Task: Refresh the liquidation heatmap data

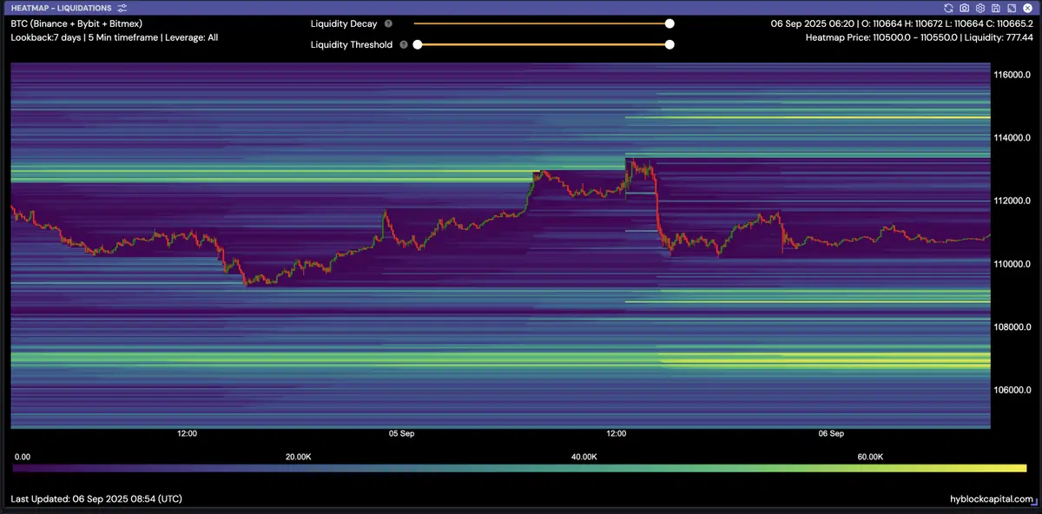Action: [x=948, y=8]
